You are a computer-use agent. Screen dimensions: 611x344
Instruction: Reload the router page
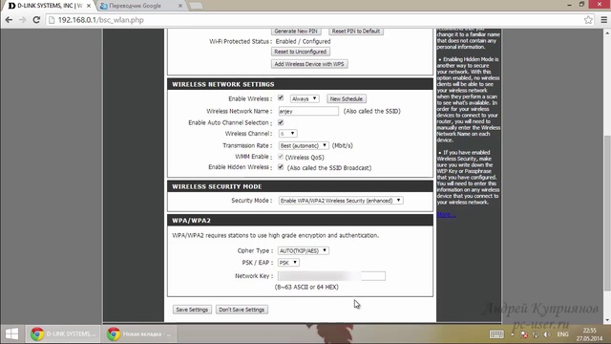click(36, 20)
